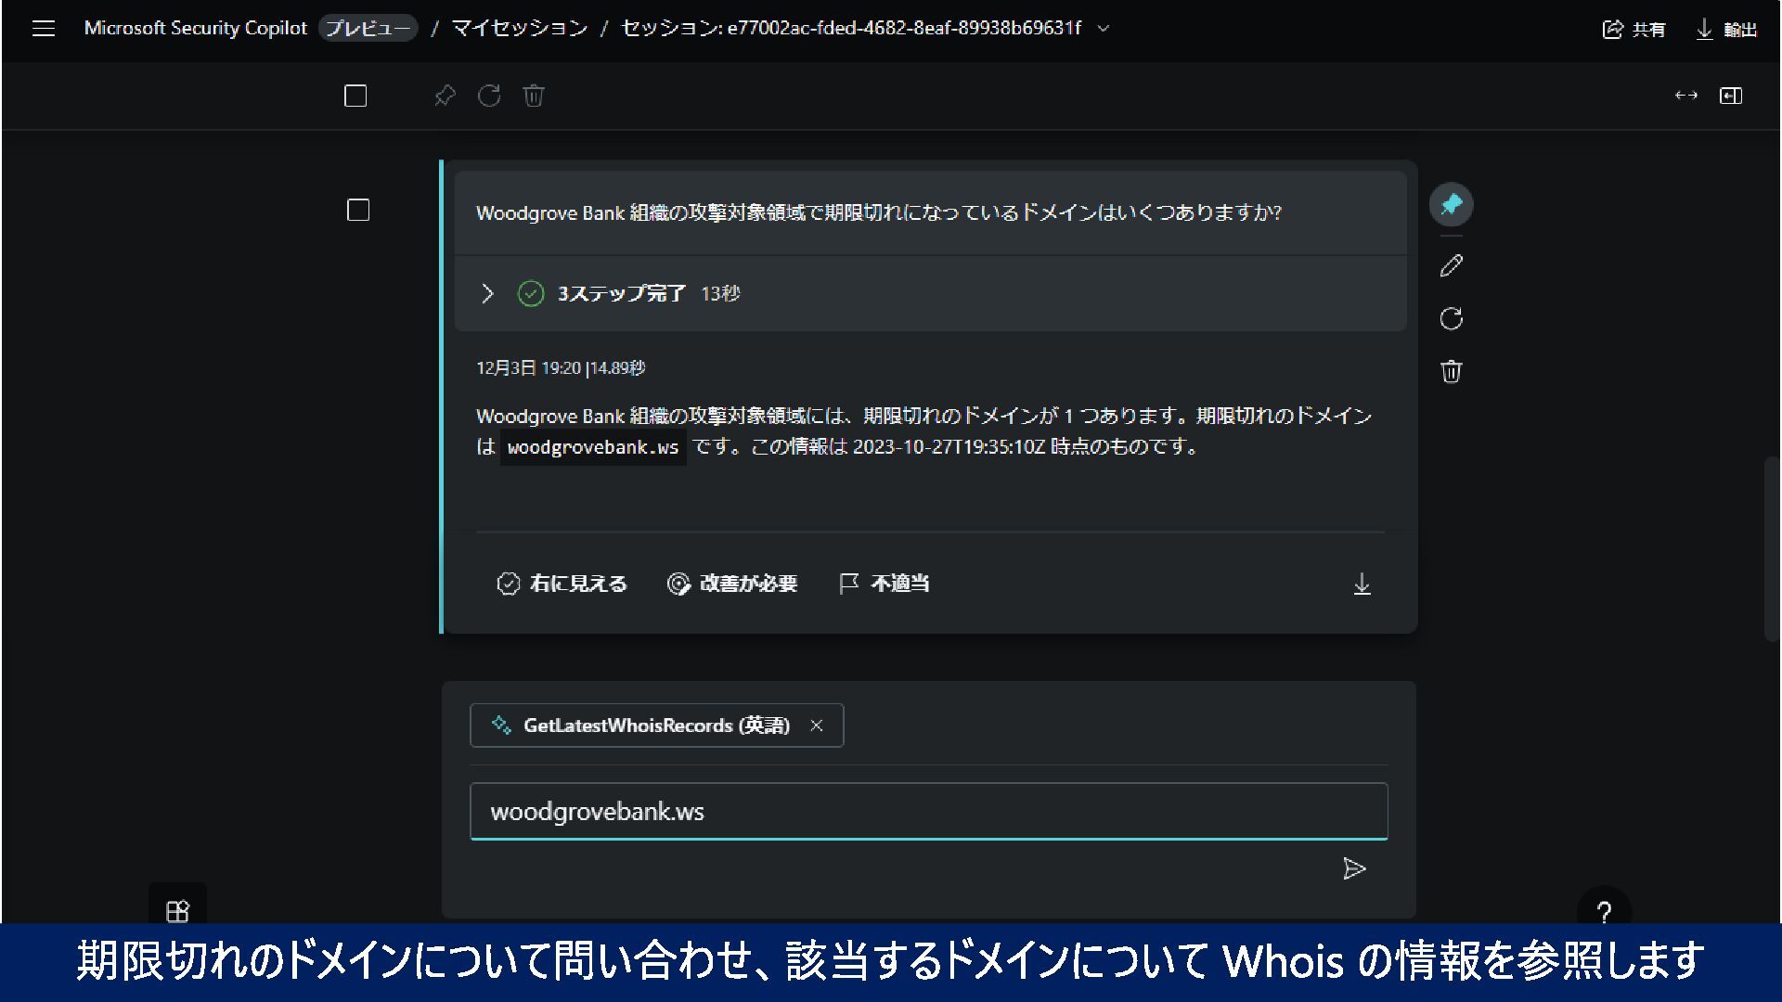Click the edit prompt pencil icon

pyautogui.click(x=1451, y=266)
